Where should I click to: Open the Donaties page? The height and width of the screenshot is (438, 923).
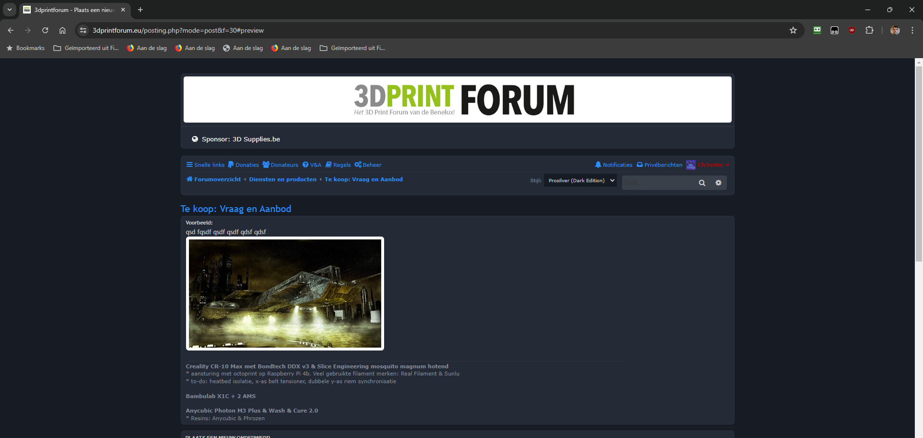tap(243, 165)
